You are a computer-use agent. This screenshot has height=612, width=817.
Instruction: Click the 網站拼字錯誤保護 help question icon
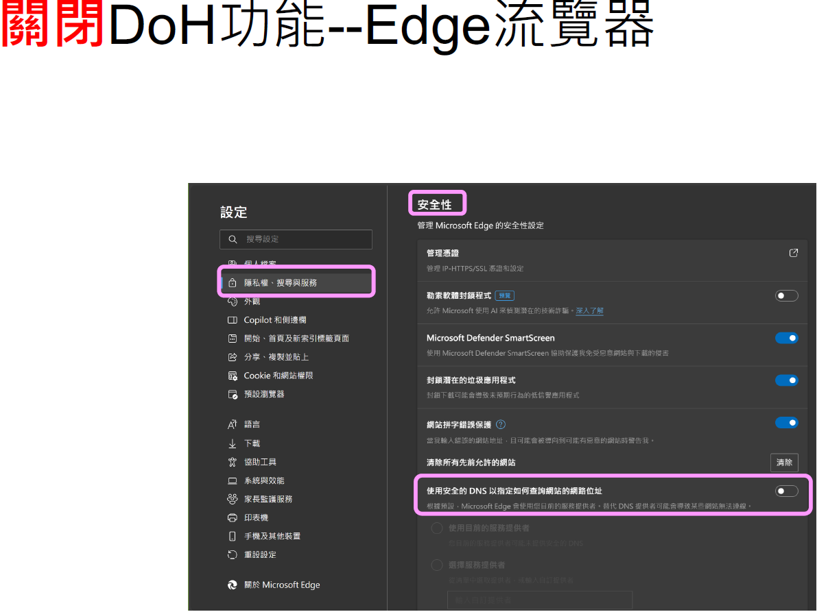coord(501,425)
